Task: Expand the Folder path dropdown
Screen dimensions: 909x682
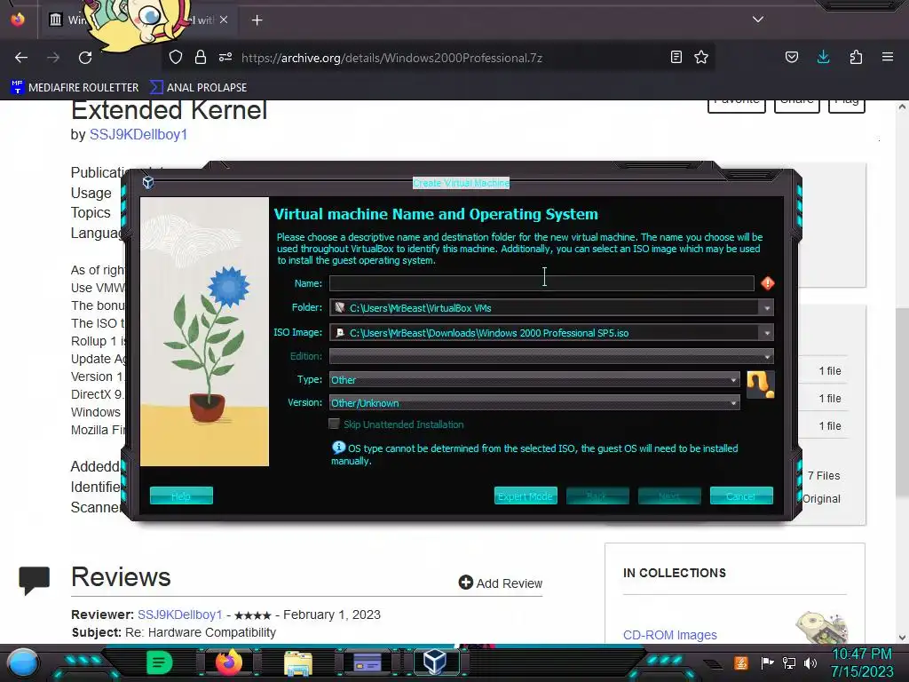Action: point(766,308)
